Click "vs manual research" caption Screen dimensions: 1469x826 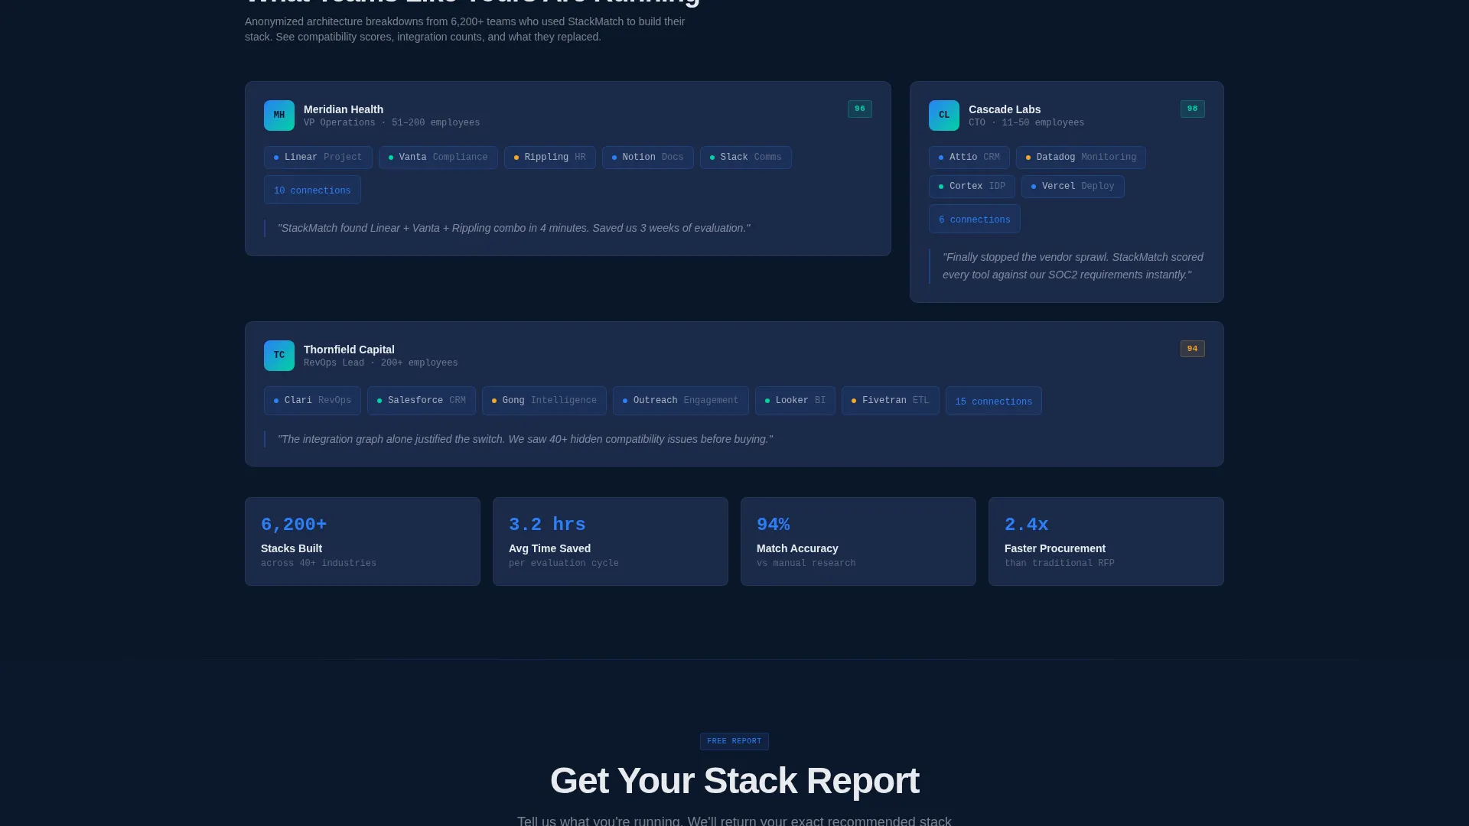click(806, 564)
